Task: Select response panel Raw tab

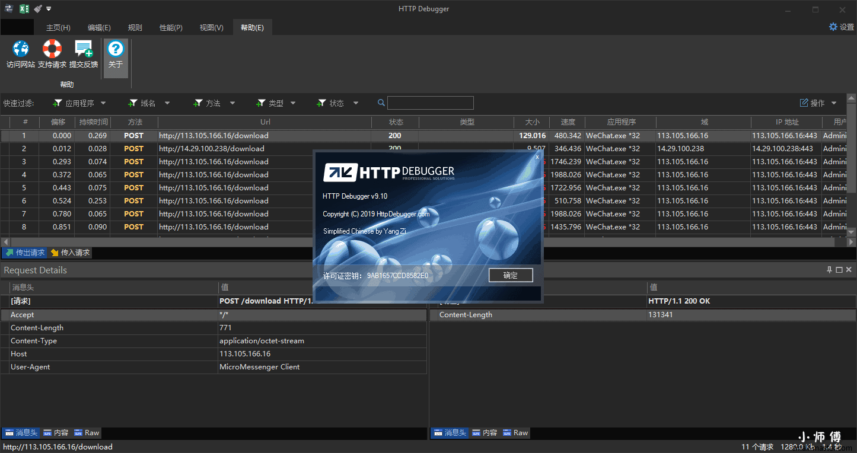Action: pyautogui.click(x=515, y=433)
